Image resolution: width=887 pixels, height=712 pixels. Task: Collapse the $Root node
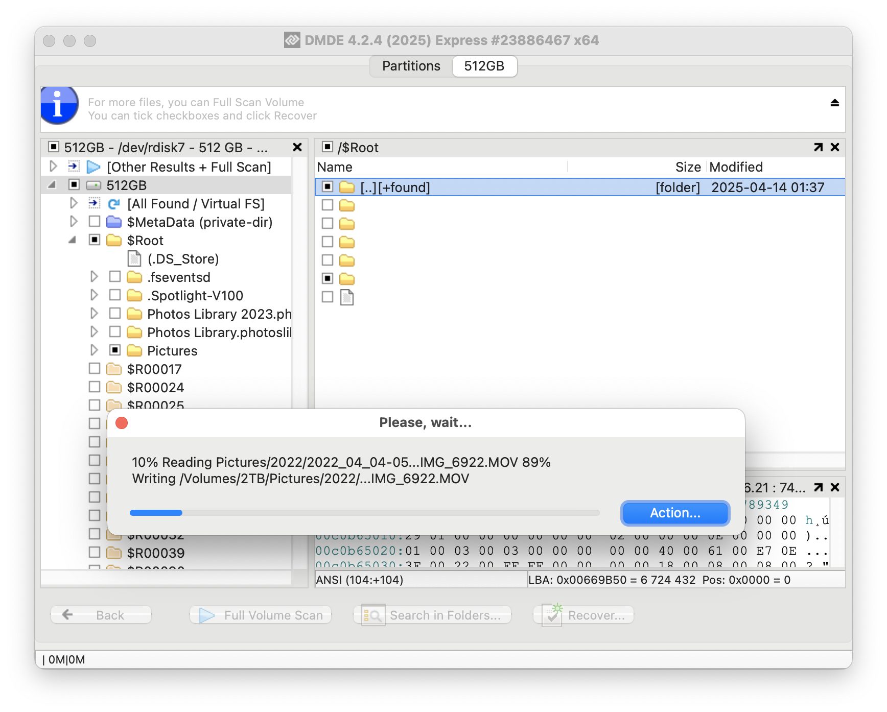point(73,240)
